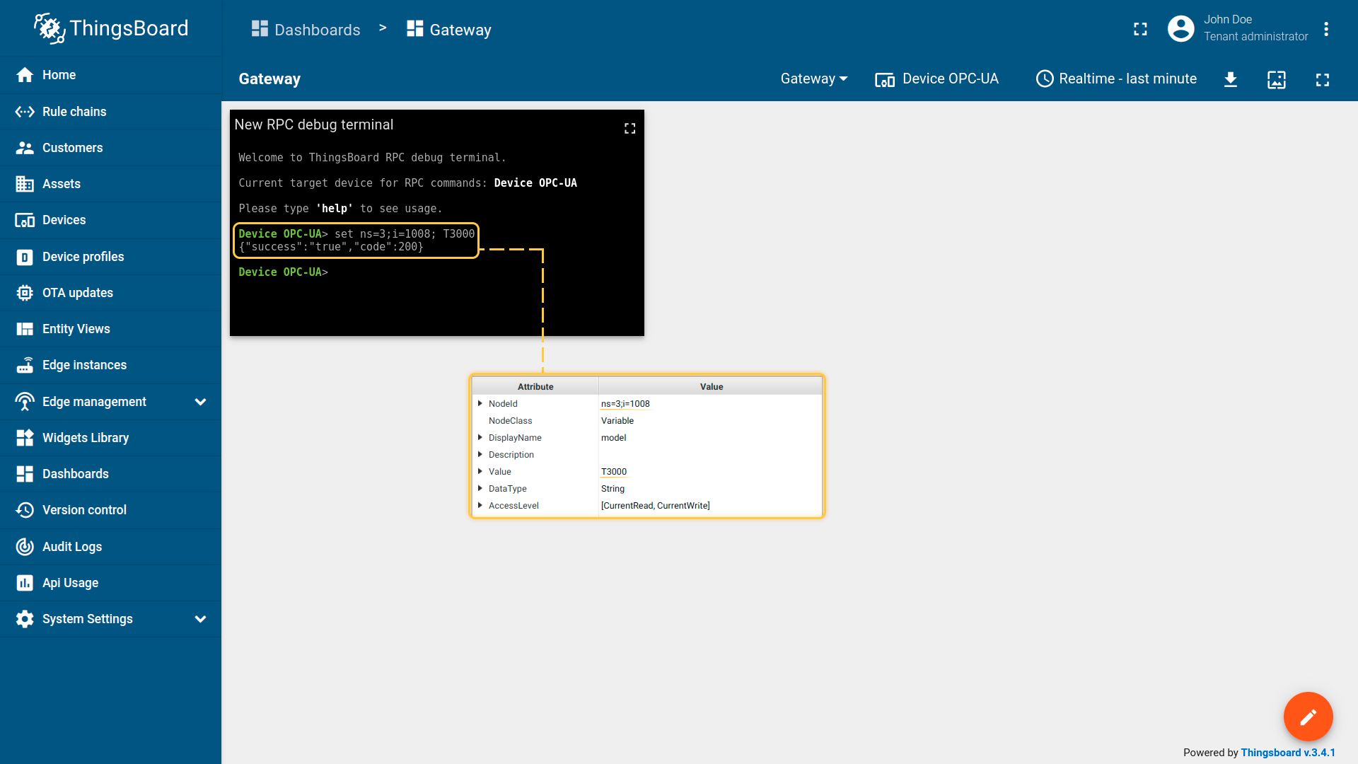Expand the System Settings submenu chevron

tap(200, 619)
